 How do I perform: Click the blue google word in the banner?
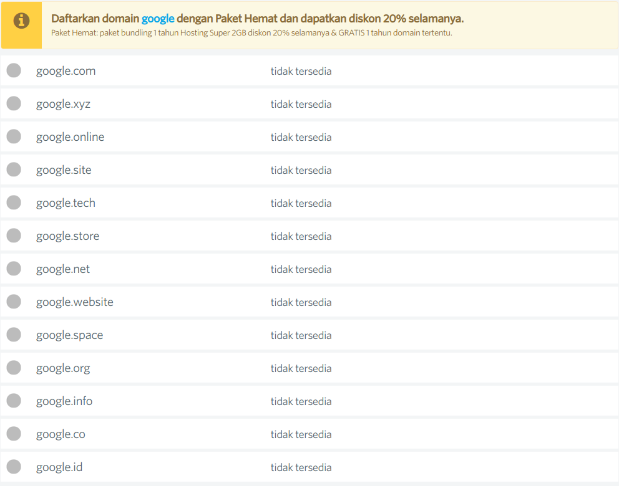tap(158, 19)
